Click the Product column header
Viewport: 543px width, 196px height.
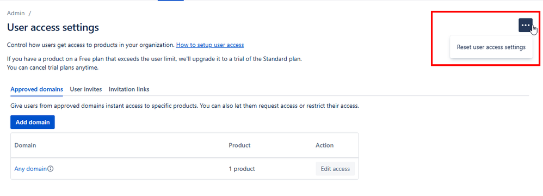[x=239, y=145]
